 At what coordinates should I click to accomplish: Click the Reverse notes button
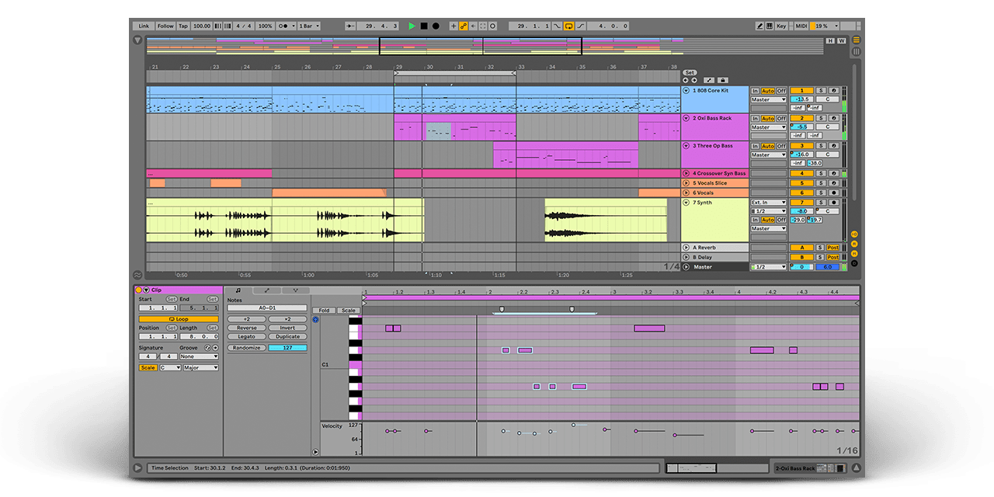tap(246, 328)
